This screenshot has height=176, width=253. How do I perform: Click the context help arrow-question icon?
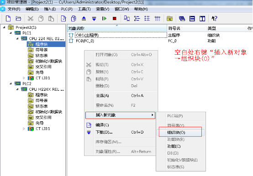click(x=214, y=19)
